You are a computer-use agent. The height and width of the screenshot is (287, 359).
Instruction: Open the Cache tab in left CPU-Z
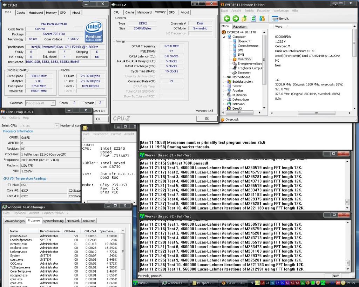point(21,13)
